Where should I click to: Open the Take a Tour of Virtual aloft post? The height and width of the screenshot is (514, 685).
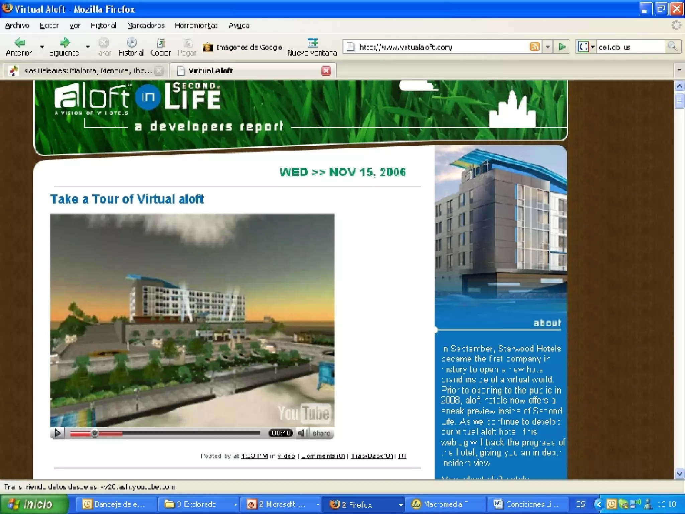127,199
